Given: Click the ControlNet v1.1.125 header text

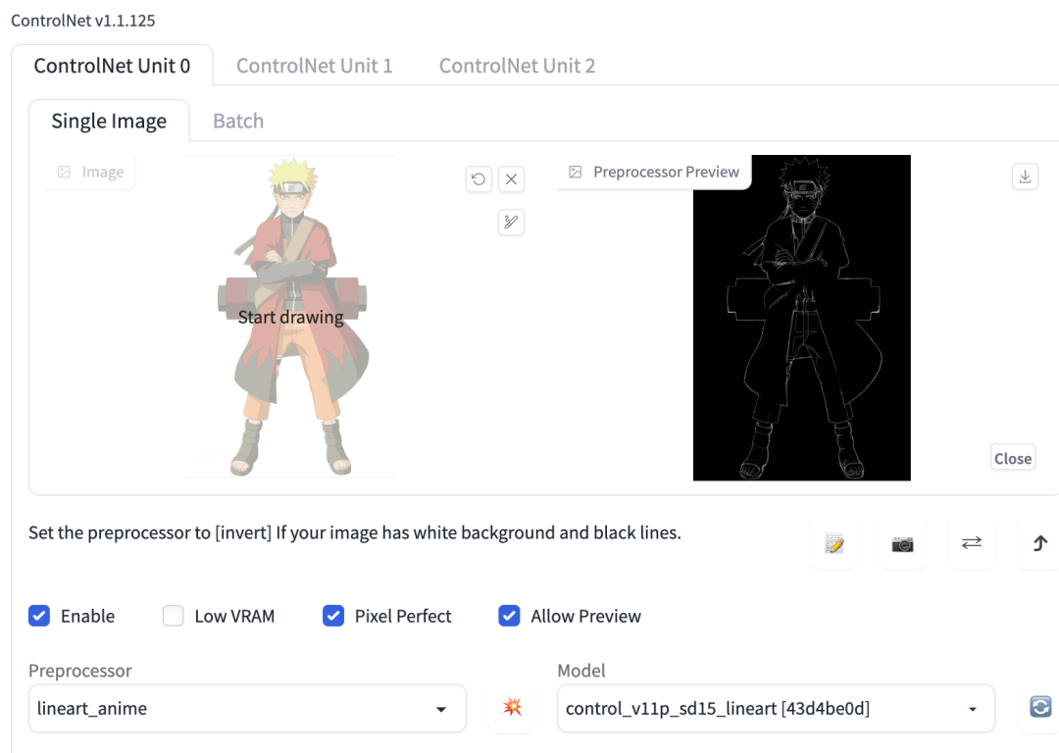Looking at the screenshot, I should 83,21.
